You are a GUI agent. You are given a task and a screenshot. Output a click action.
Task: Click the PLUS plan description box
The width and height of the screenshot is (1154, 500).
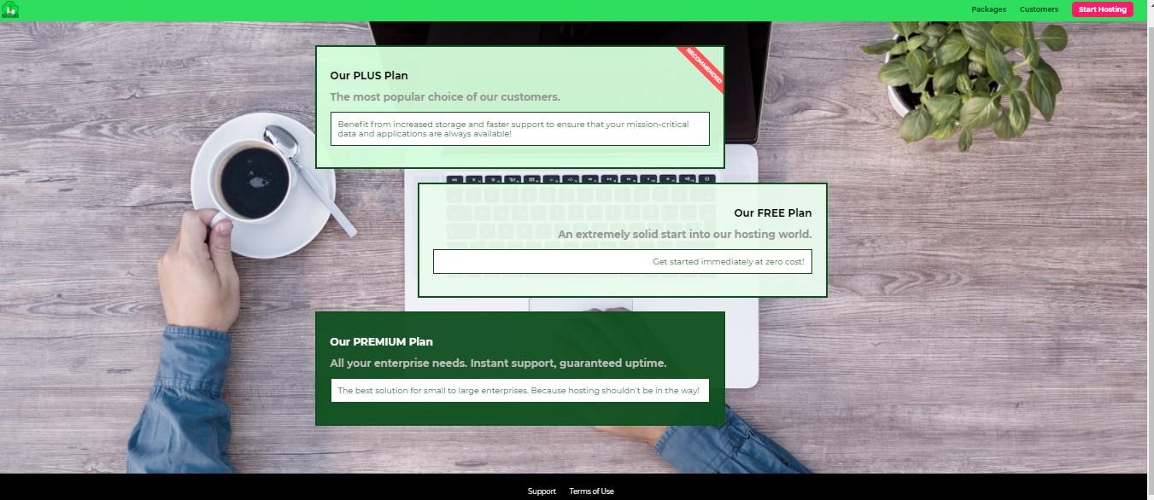[x=519, y=129]
